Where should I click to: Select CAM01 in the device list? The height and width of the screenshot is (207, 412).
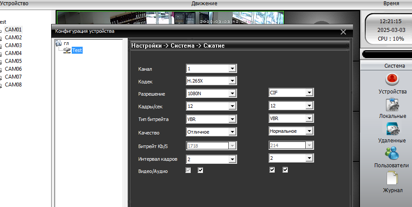click(13, 29)
